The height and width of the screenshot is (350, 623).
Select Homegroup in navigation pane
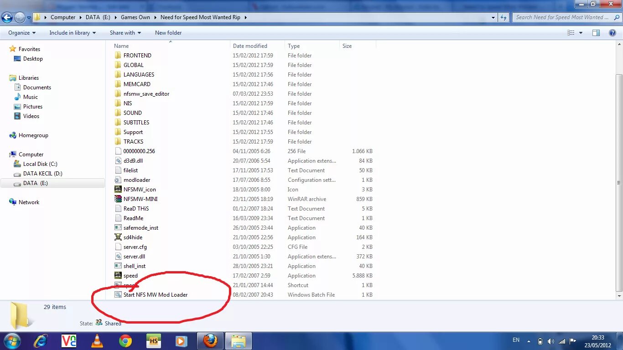pos(33,135)
